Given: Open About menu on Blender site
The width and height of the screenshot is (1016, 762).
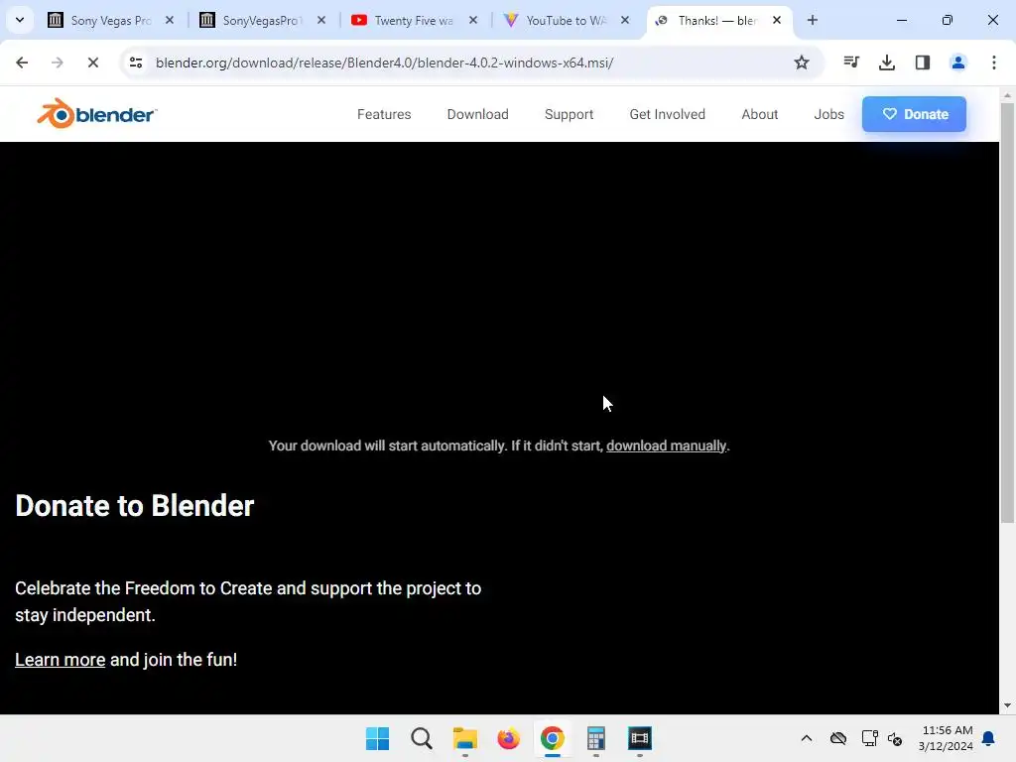Looking at the screenshot, I should (759, 114).
